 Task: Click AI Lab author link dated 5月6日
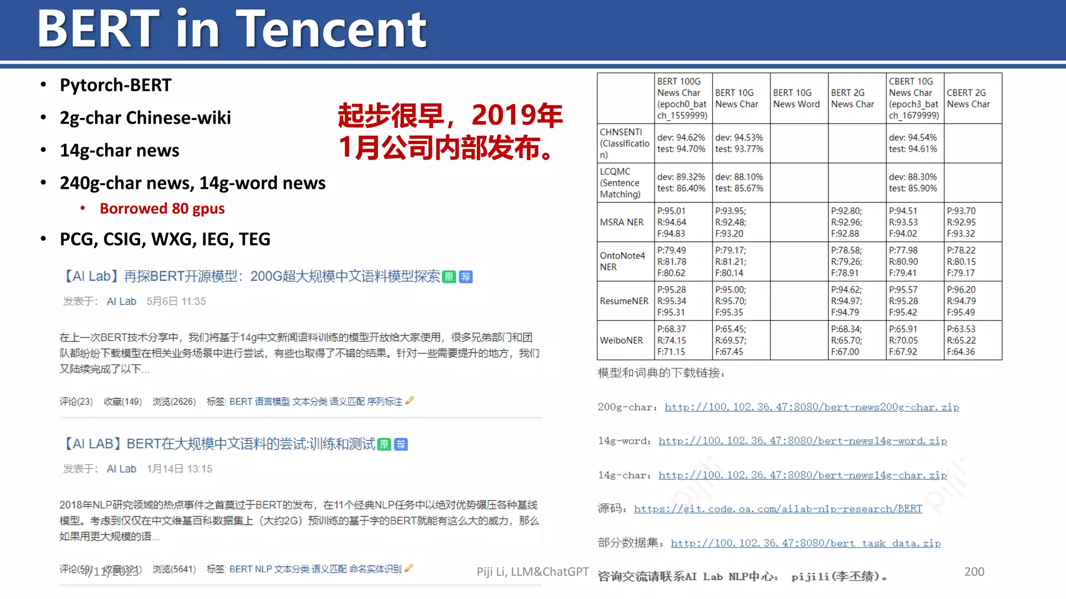point(121,302)
